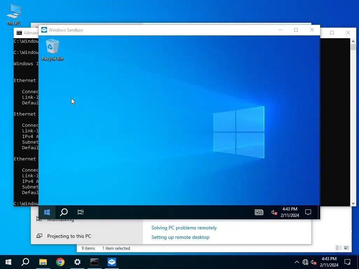
Task: Open the host Start menu
Action: coord(8,262)
